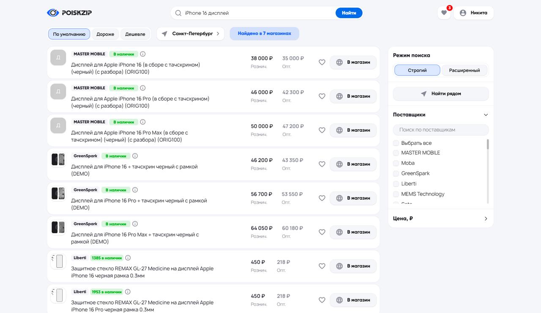
Task: Click Найдено в 7 магазинах
Action: click(x=265, y=33)
